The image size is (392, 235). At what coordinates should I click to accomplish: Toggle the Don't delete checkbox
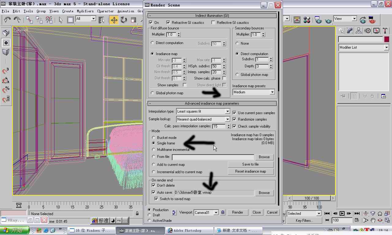point(154,185)
